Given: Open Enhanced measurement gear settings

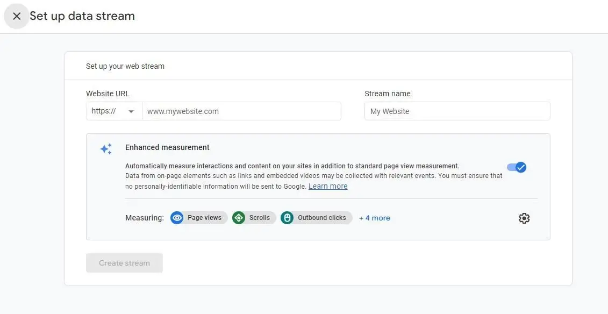Looking at the screenshot, I should [524, 218].
